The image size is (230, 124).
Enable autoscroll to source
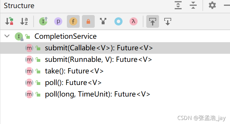point(153,21)
